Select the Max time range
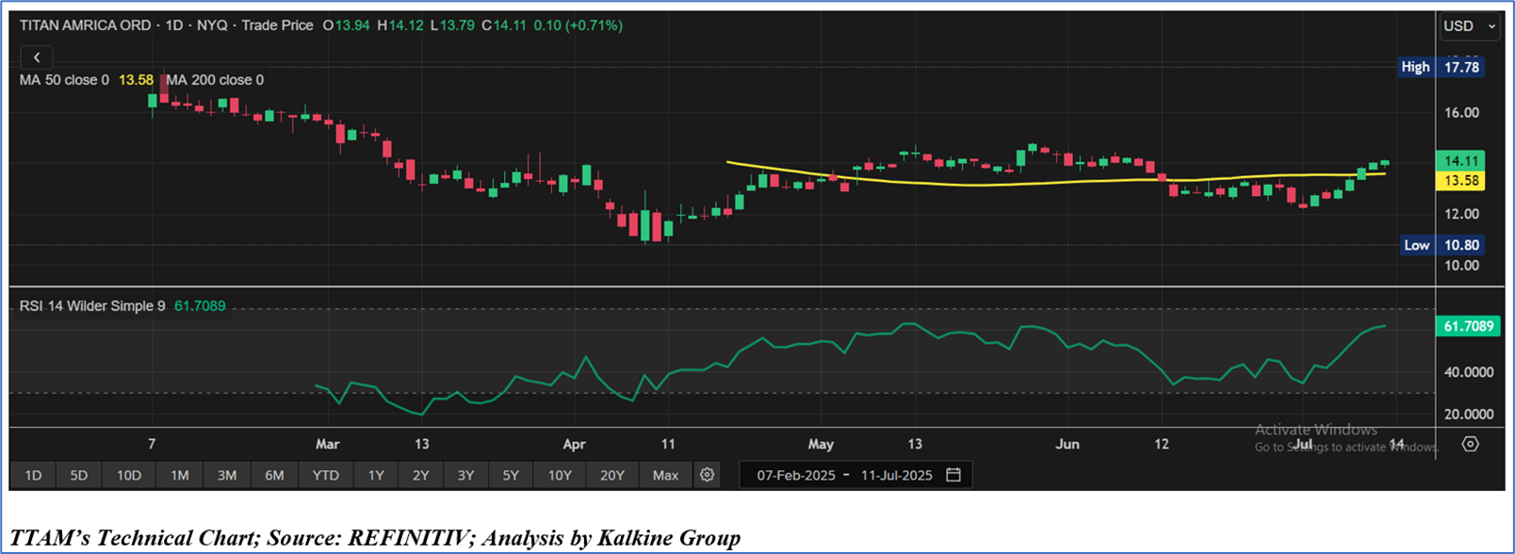This screenshot has width=1515, height=554. (x=665, y=475)
